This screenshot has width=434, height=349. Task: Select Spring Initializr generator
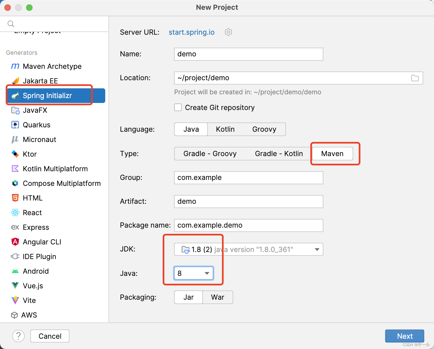click(x=56, y=95)
